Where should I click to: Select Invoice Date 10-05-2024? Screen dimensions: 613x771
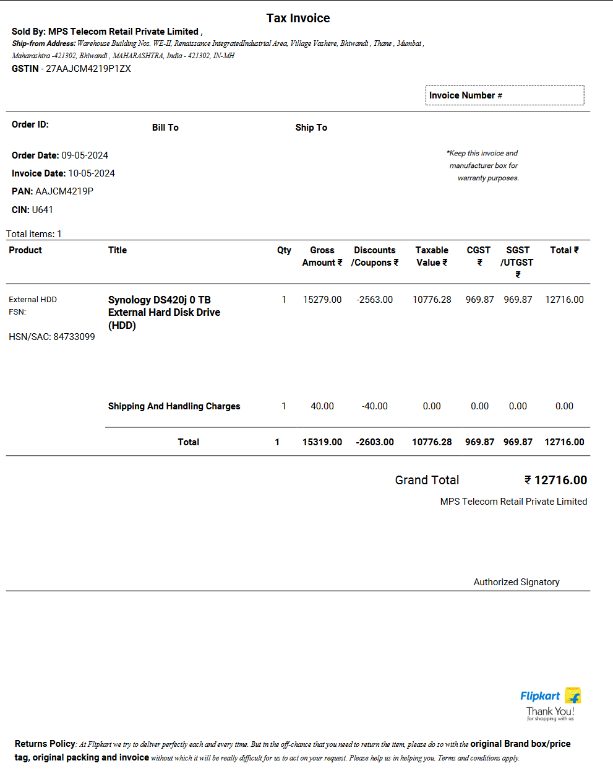[63, 173]
